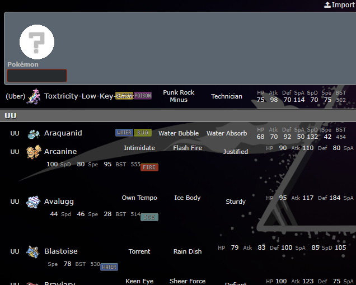
Task: Click the Electric type badge on Toxtricity
Action: pyautogui.click(x=124, y=96)
